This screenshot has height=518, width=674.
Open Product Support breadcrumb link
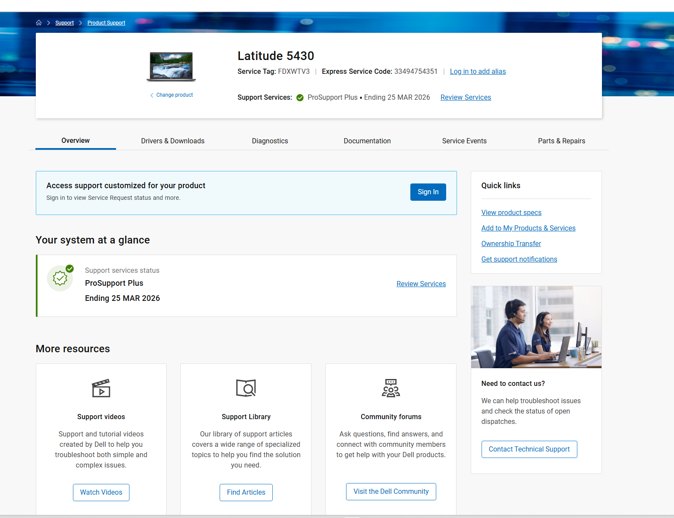(x=106, y=23)
